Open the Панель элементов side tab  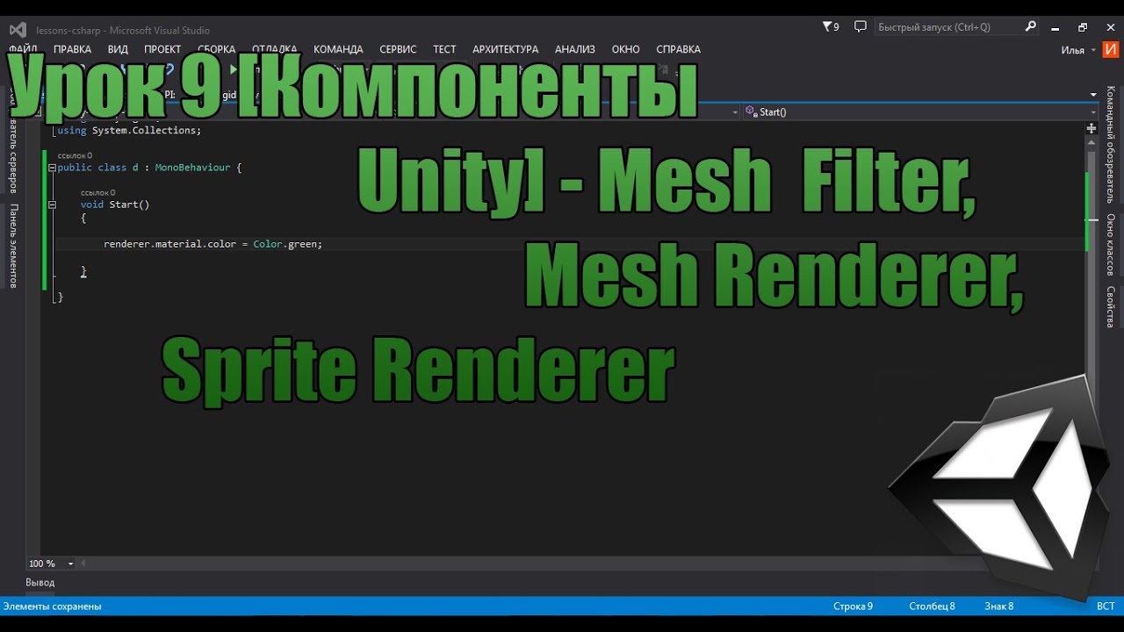point(13,246)
